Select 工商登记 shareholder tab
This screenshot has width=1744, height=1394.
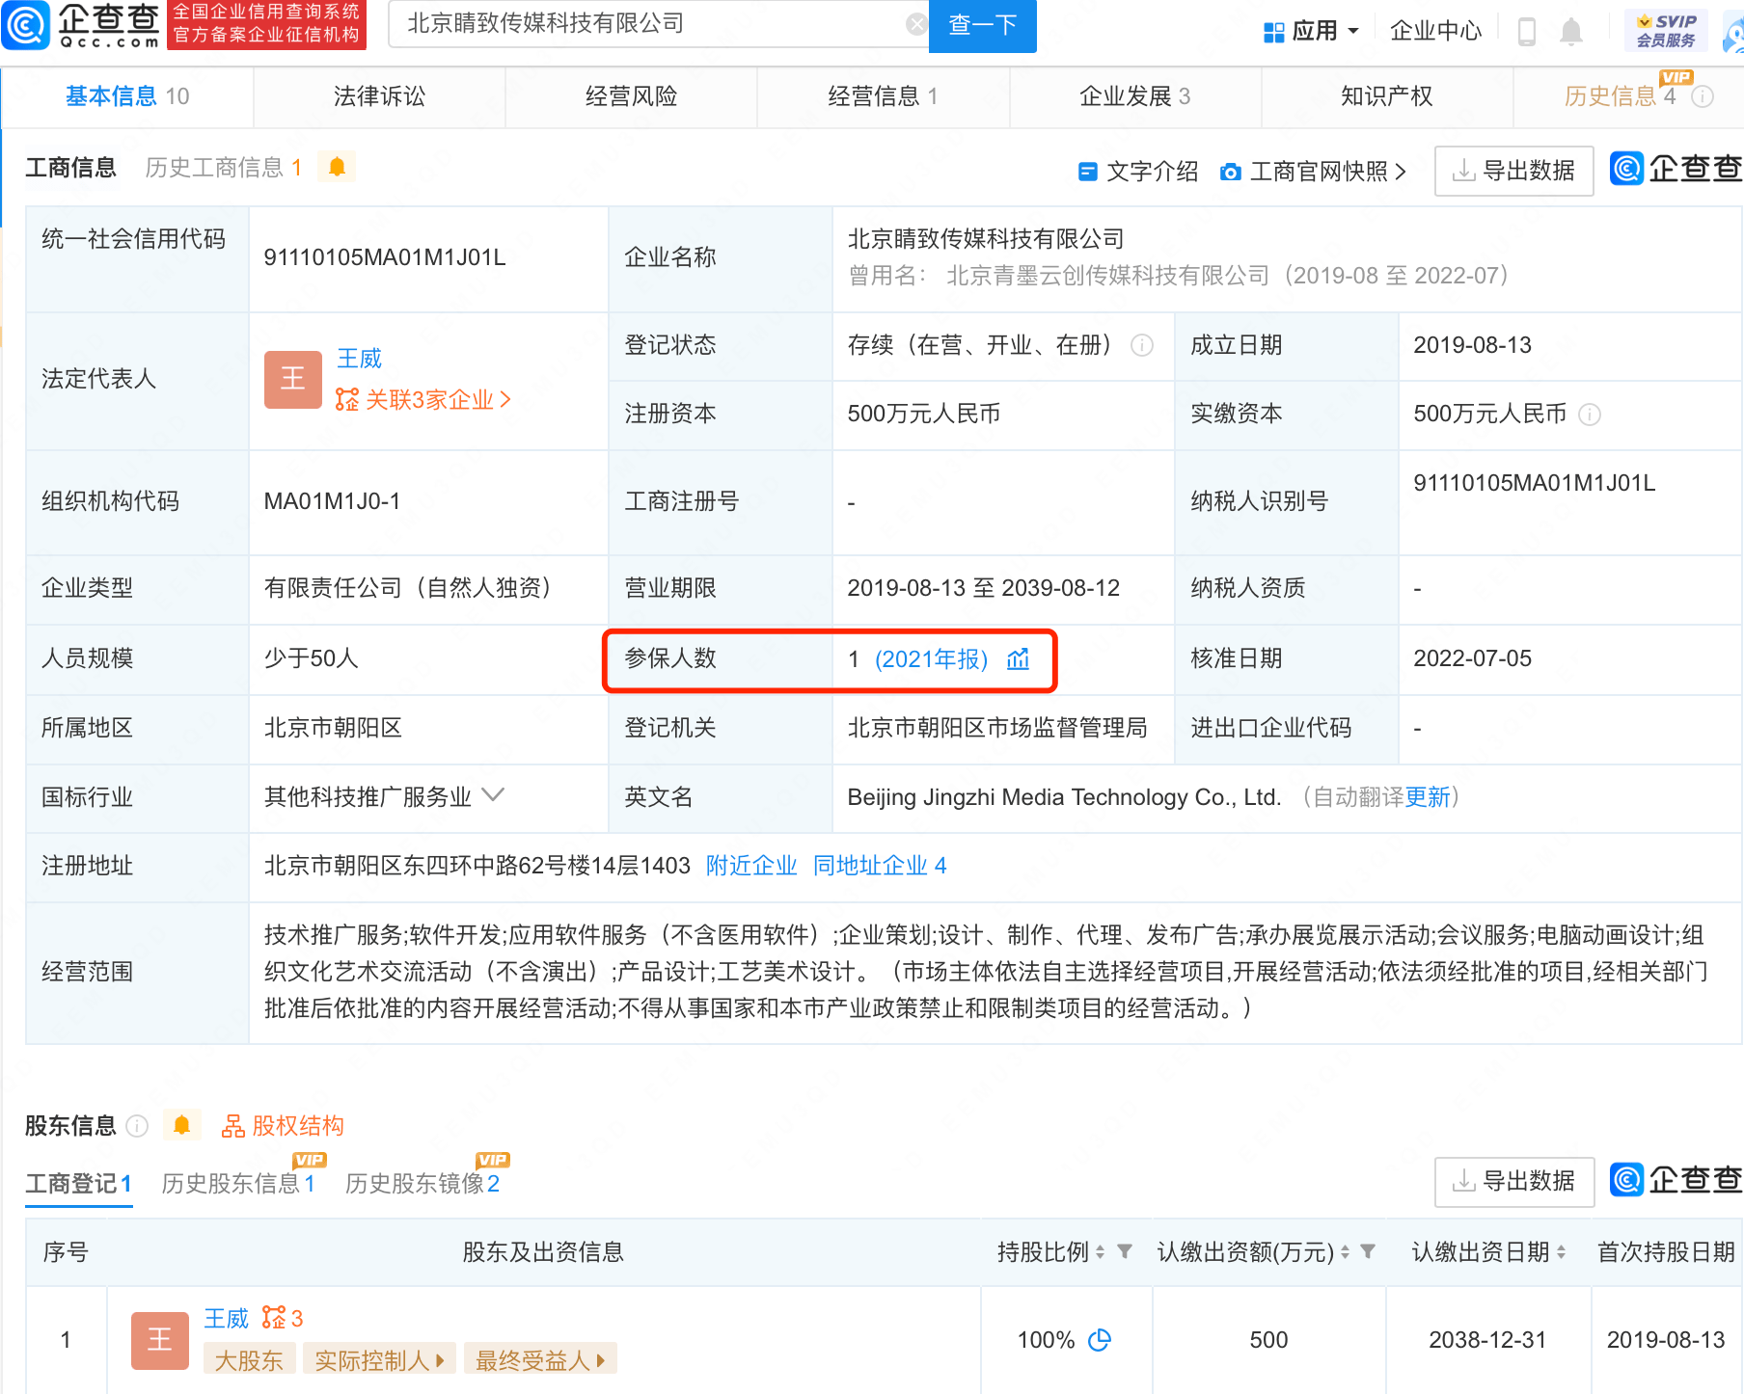click(x=78, y=1183)
